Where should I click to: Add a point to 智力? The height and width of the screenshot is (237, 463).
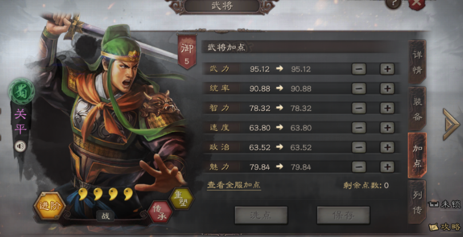387,108
